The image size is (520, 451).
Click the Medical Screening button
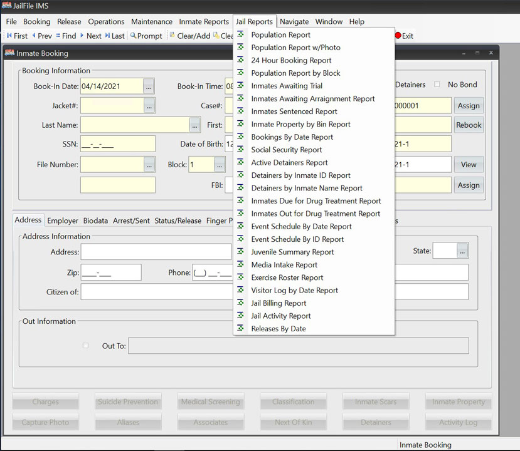tap(211, 402)
